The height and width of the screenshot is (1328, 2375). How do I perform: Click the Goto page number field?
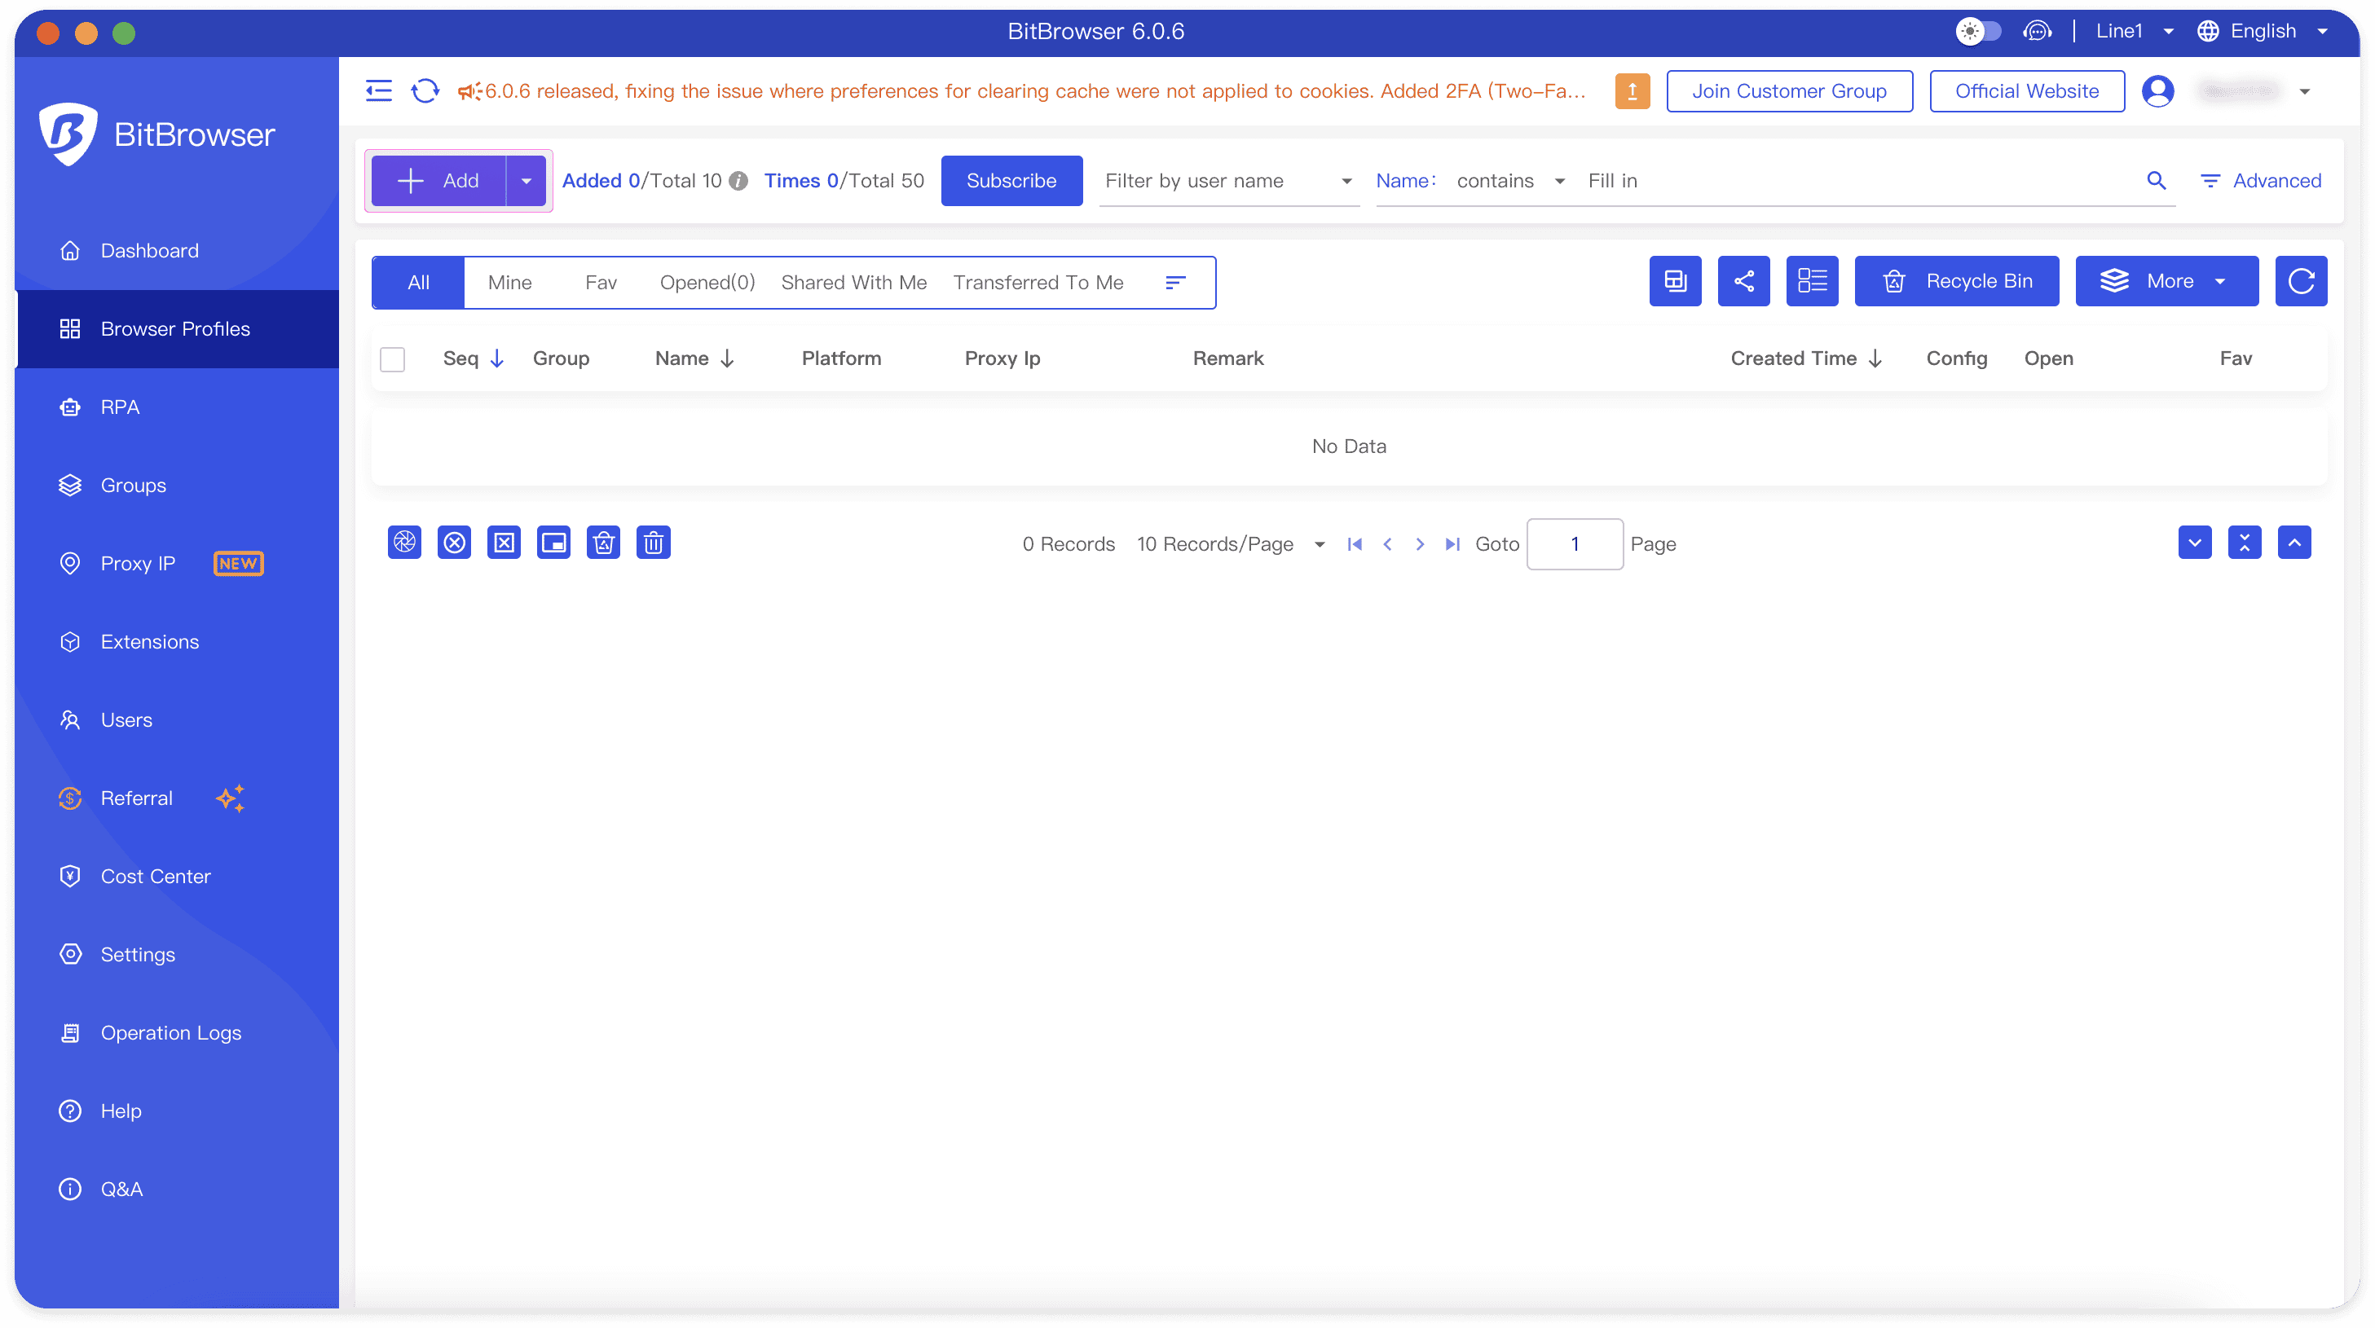(1574, 545)
